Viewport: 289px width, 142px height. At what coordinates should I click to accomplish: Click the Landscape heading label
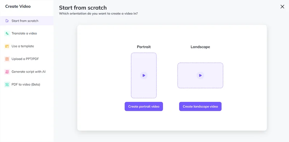point(200,47)
